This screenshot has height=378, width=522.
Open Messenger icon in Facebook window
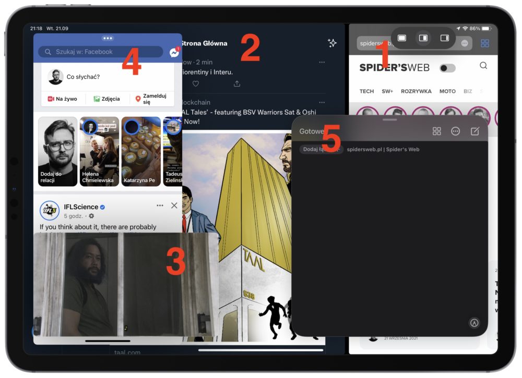[x=174, y=52]
